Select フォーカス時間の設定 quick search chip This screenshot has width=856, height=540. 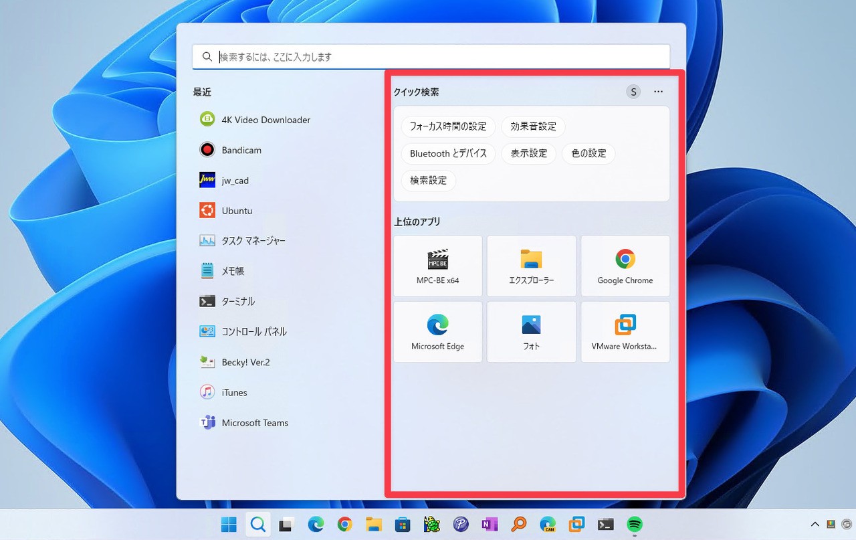click(x=448, y=126)
